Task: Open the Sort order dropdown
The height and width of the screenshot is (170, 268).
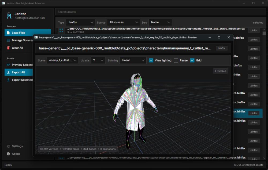Action: (160, 23)
